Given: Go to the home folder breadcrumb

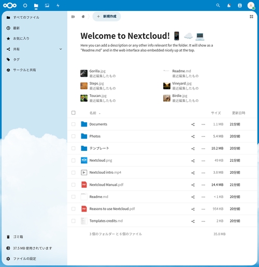Looking at the screenshot, I should [83, 17].
